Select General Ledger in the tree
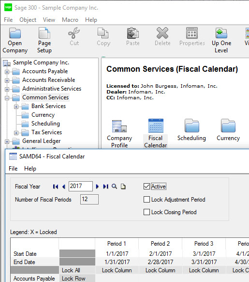The width and height of the screenshot is (249, 282). [x=41, y=141]
